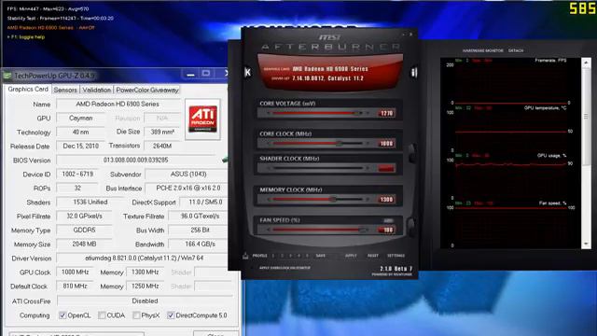Image resolution: width=597 pixels, height=336 pixels.
Task: Click the Memory Size value 2048 MB
Action: coord(85,244)
